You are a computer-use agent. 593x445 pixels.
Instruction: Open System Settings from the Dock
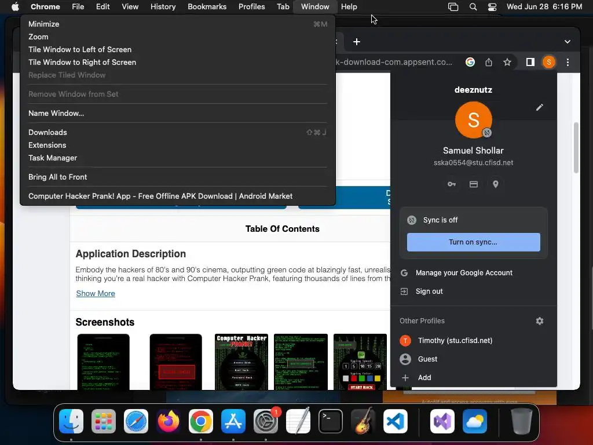pos(266,421)
